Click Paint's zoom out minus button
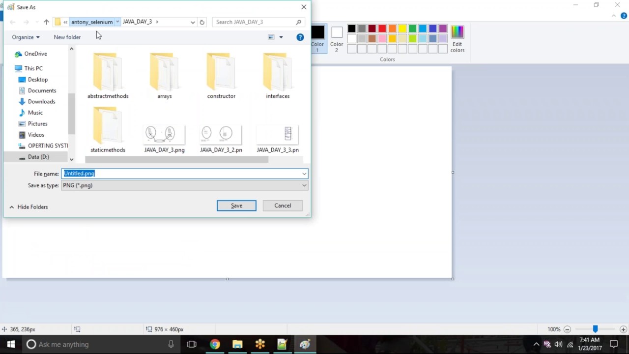The height and width of the screenshot is (354, 629). coord(567,329)
